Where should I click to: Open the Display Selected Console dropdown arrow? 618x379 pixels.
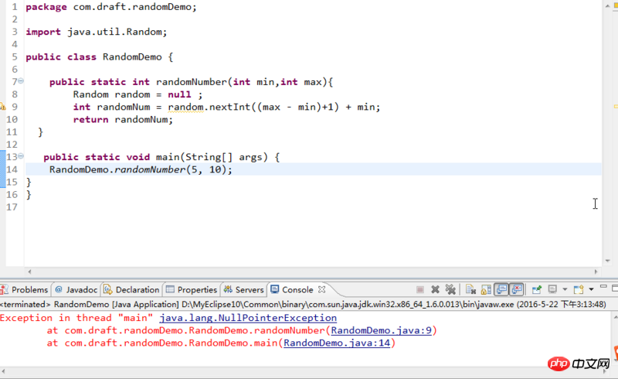click(565, 290)
